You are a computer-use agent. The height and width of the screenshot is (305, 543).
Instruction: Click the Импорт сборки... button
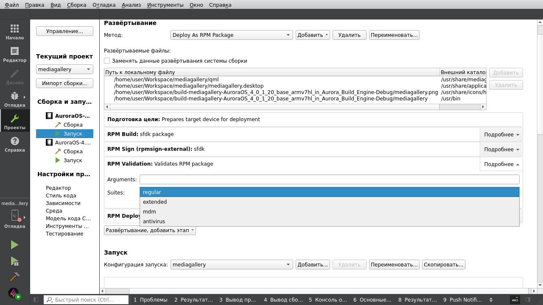(x=64, y=83)
